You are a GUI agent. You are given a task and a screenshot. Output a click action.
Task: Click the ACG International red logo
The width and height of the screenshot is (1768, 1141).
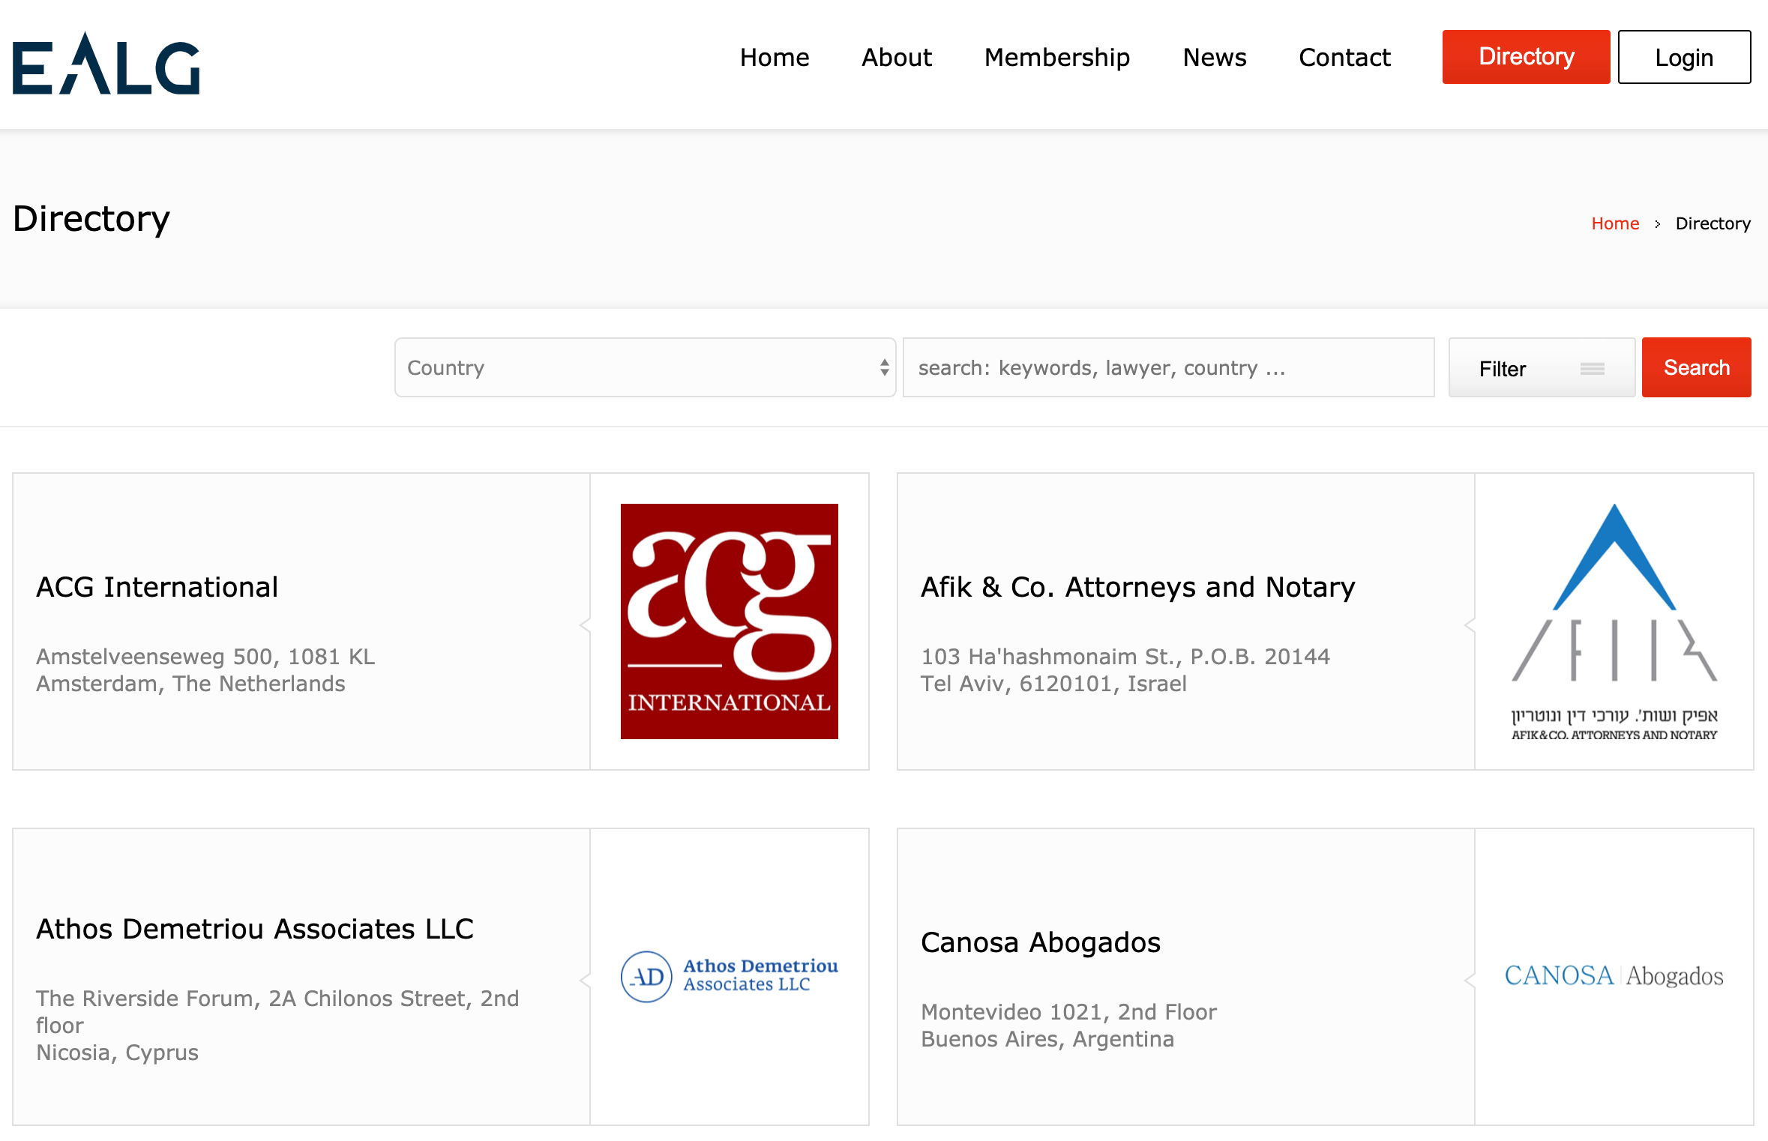tap(730, 621)
